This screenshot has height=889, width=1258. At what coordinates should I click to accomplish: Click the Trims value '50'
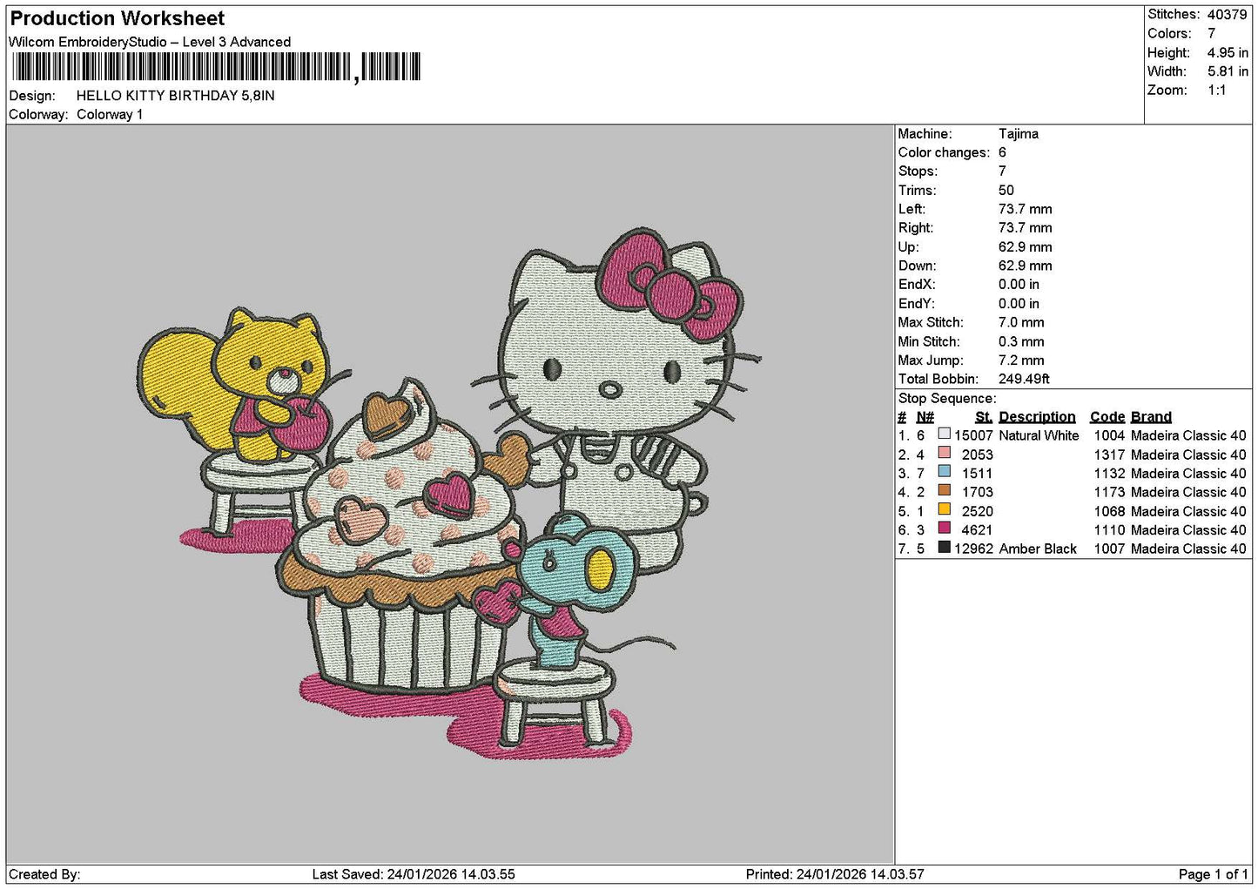click(1006, 191)
